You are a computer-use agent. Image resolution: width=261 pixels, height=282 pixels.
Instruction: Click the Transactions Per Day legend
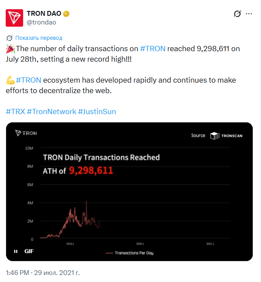pyautogui.click(x=129, y=253)
